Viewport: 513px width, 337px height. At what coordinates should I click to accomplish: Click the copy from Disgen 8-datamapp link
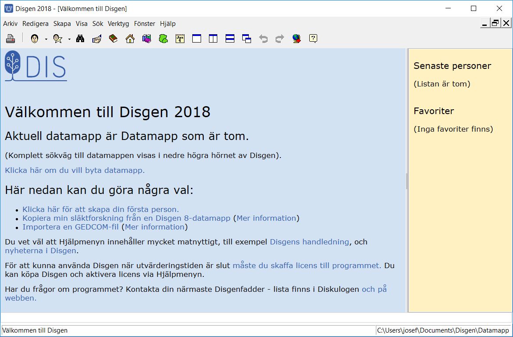(126, 219)
